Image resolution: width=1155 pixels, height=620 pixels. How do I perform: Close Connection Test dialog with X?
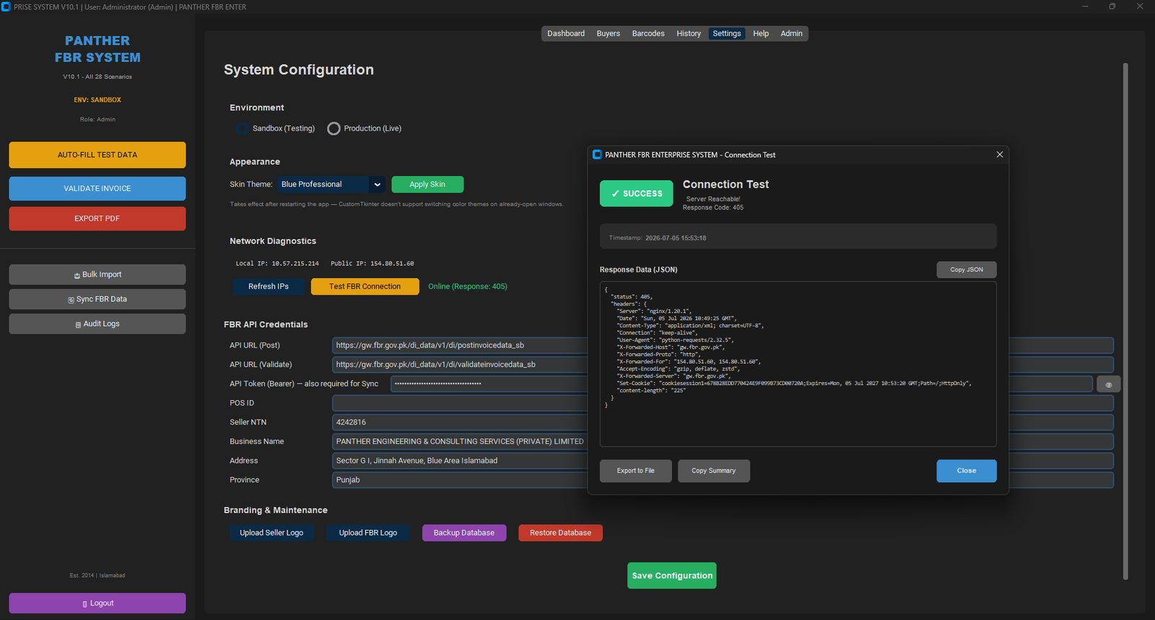(1000, 155)
